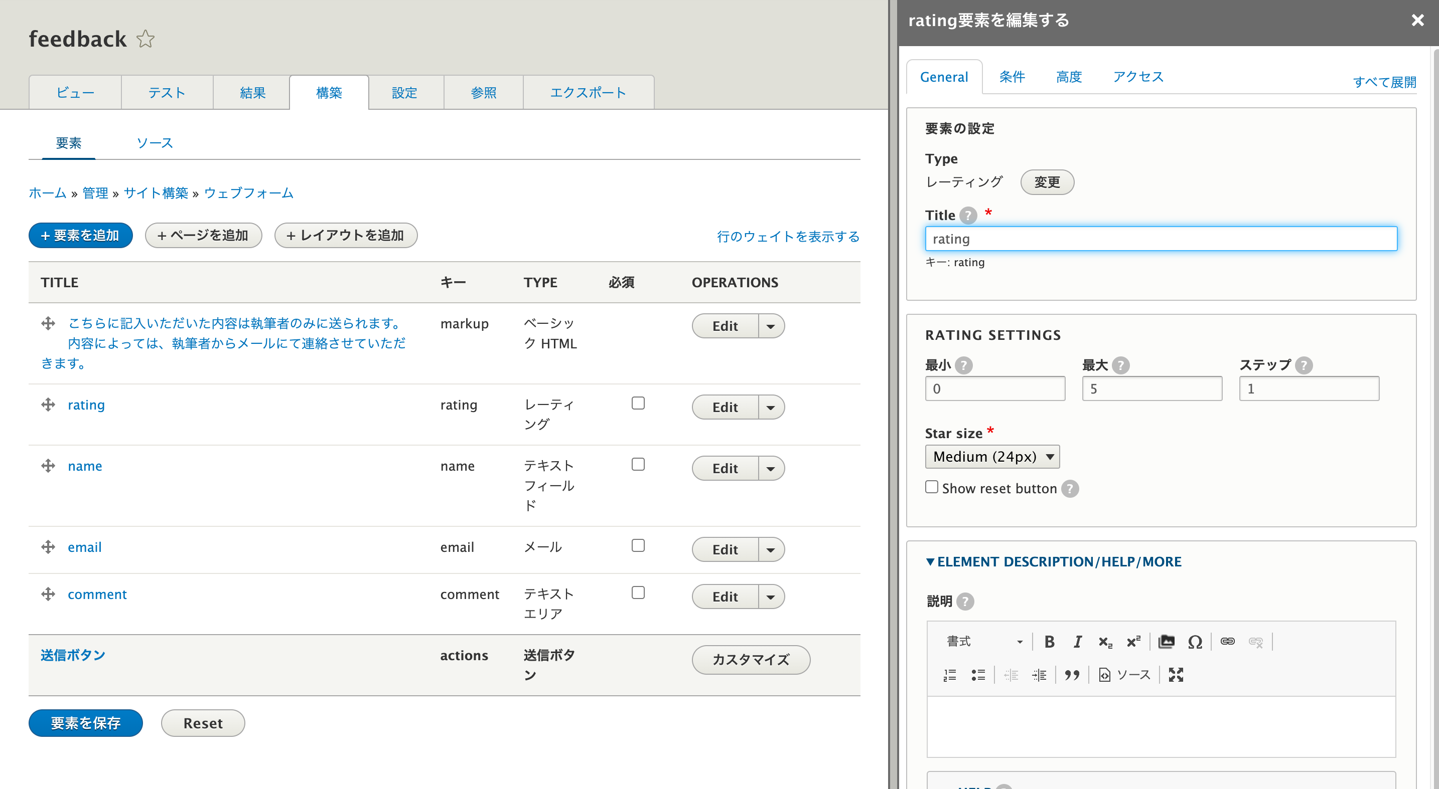
Task: Toggle required checkbox for rating row
Action: click(x=638, y=404)
